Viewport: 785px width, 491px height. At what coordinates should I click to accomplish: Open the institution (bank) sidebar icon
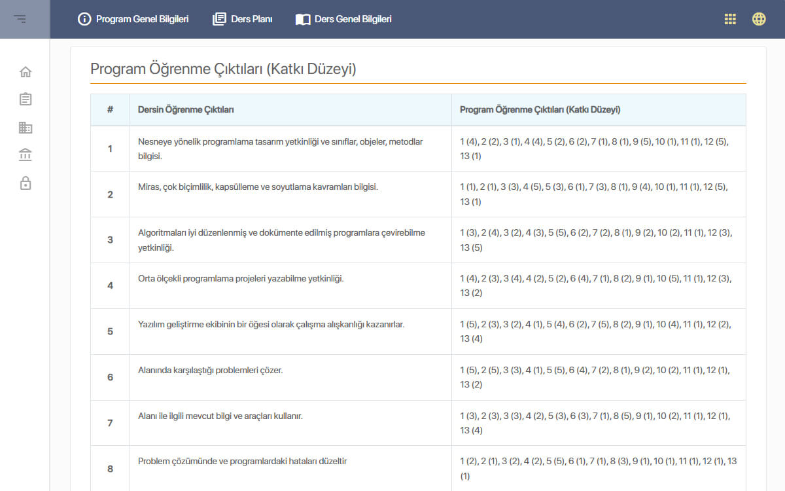[26, 155]
